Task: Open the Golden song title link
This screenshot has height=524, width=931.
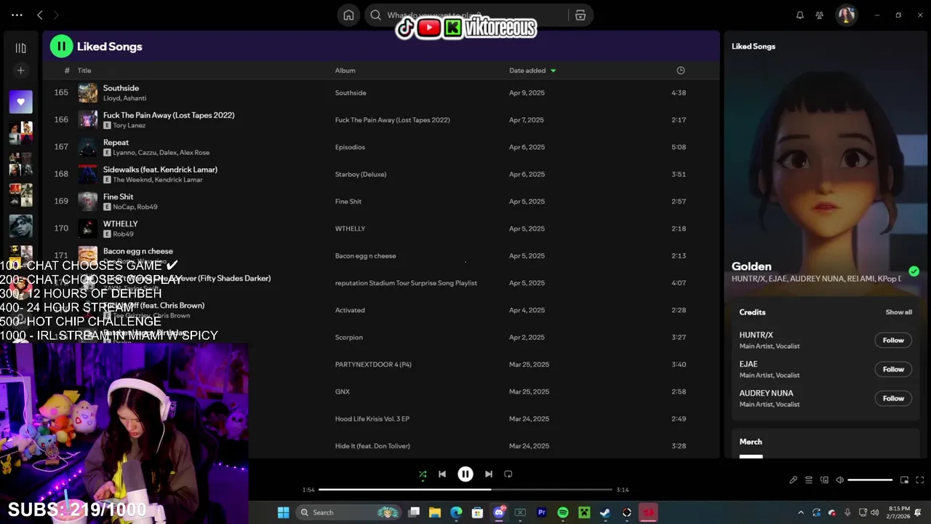Action: click(751, 266)
